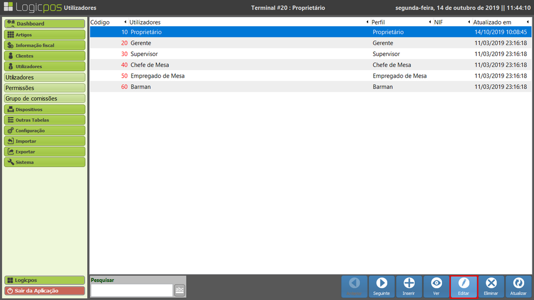Click the Editar pencil button
Viewport: 534px width, 300px height.
(464, 287)
